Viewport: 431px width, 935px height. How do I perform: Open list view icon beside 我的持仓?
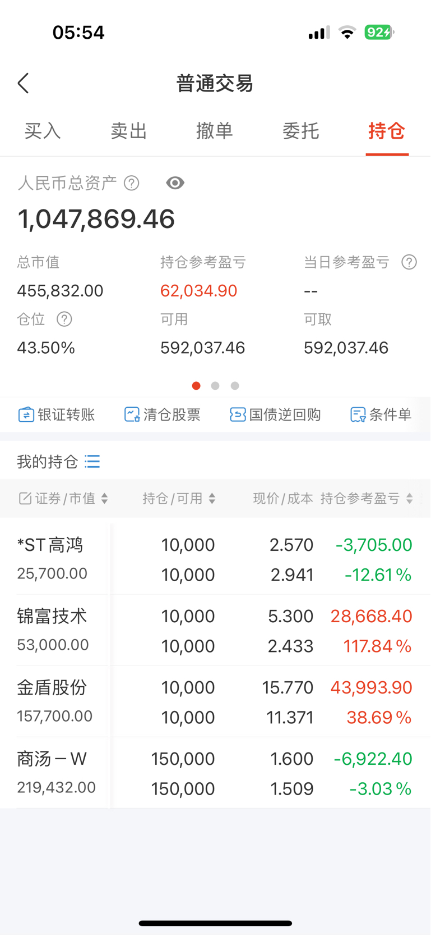92,462
